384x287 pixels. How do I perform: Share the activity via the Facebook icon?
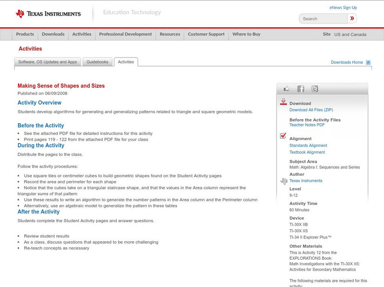tap(300, 89)
